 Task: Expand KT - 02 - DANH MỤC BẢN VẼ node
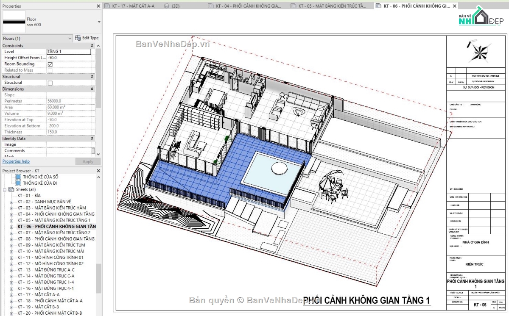[11, 202]
